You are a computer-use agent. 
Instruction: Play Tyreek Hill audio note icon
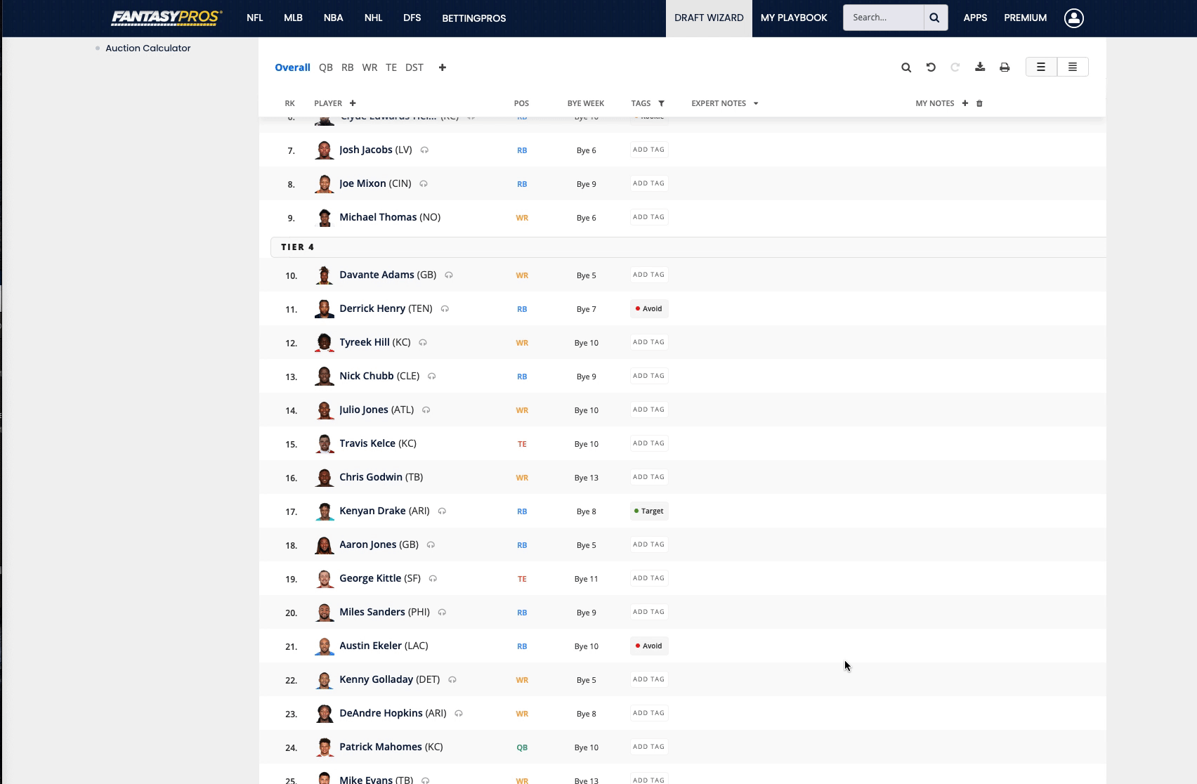pos(423,342)
